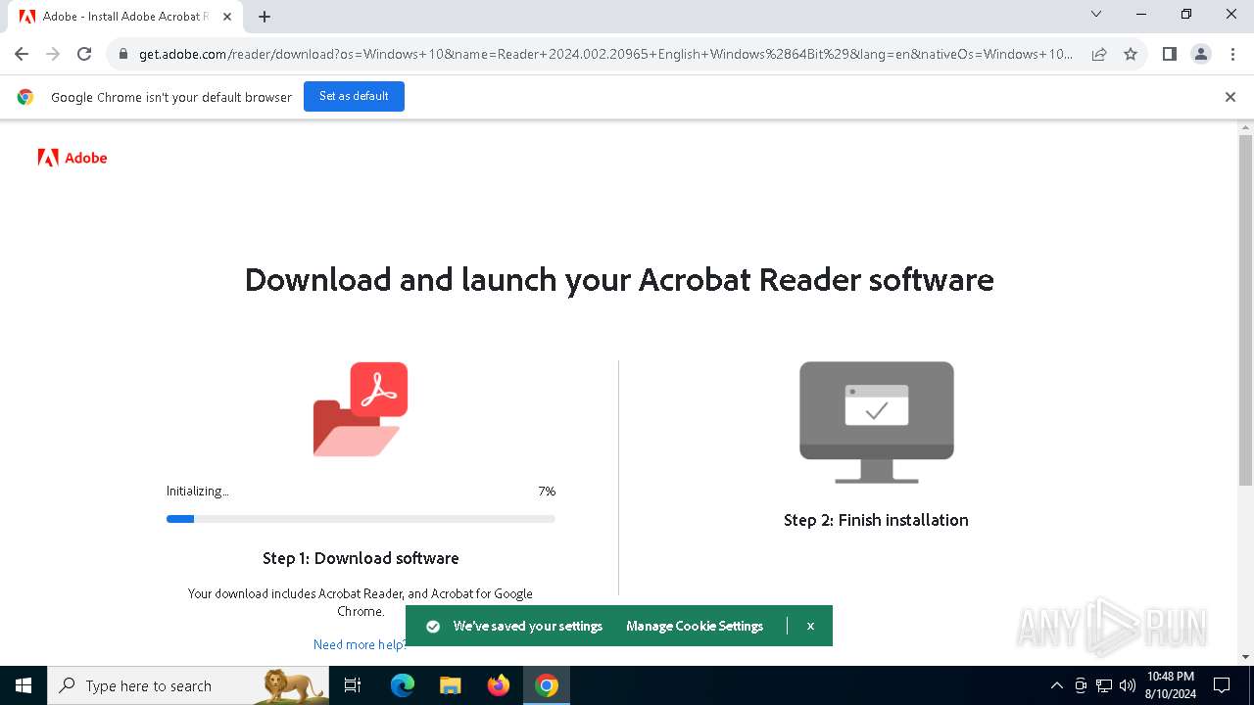Image resolution: width=1254 pixels, height=705 pixels.
Task: Open the clock showing 10:48 PM
Action: coord(1171,685)
